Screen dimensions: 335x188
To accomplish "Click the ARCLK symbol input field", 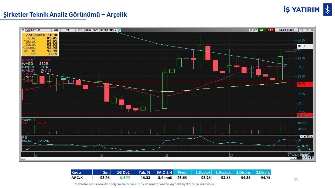I will (x=41, y=30).
